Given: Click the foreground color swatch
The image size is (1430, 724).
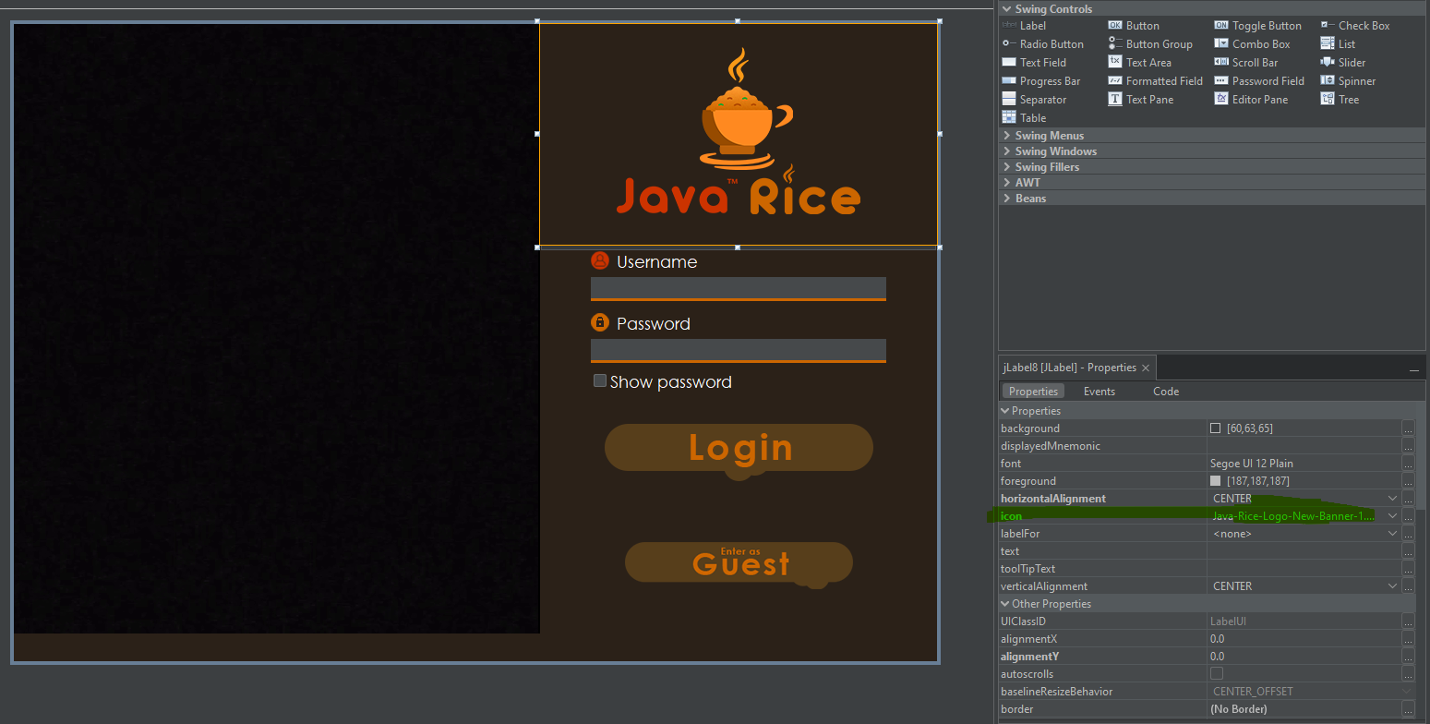Looking at the screenshot, I should click(x=1215, y=481).
